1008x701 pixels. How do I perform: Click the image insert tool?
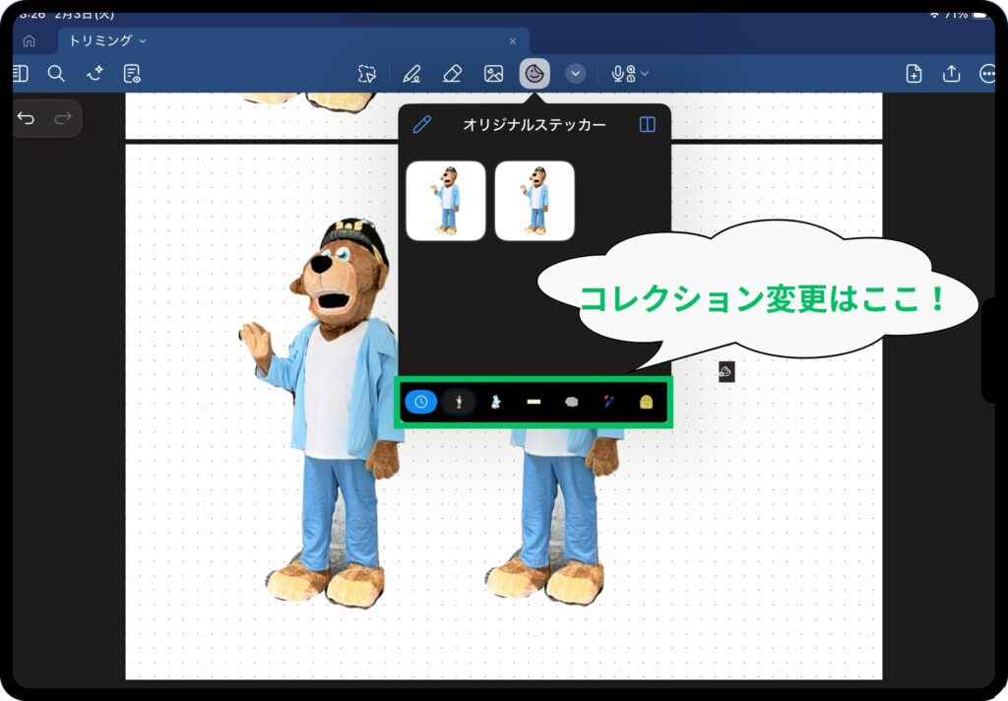[493, 74]
